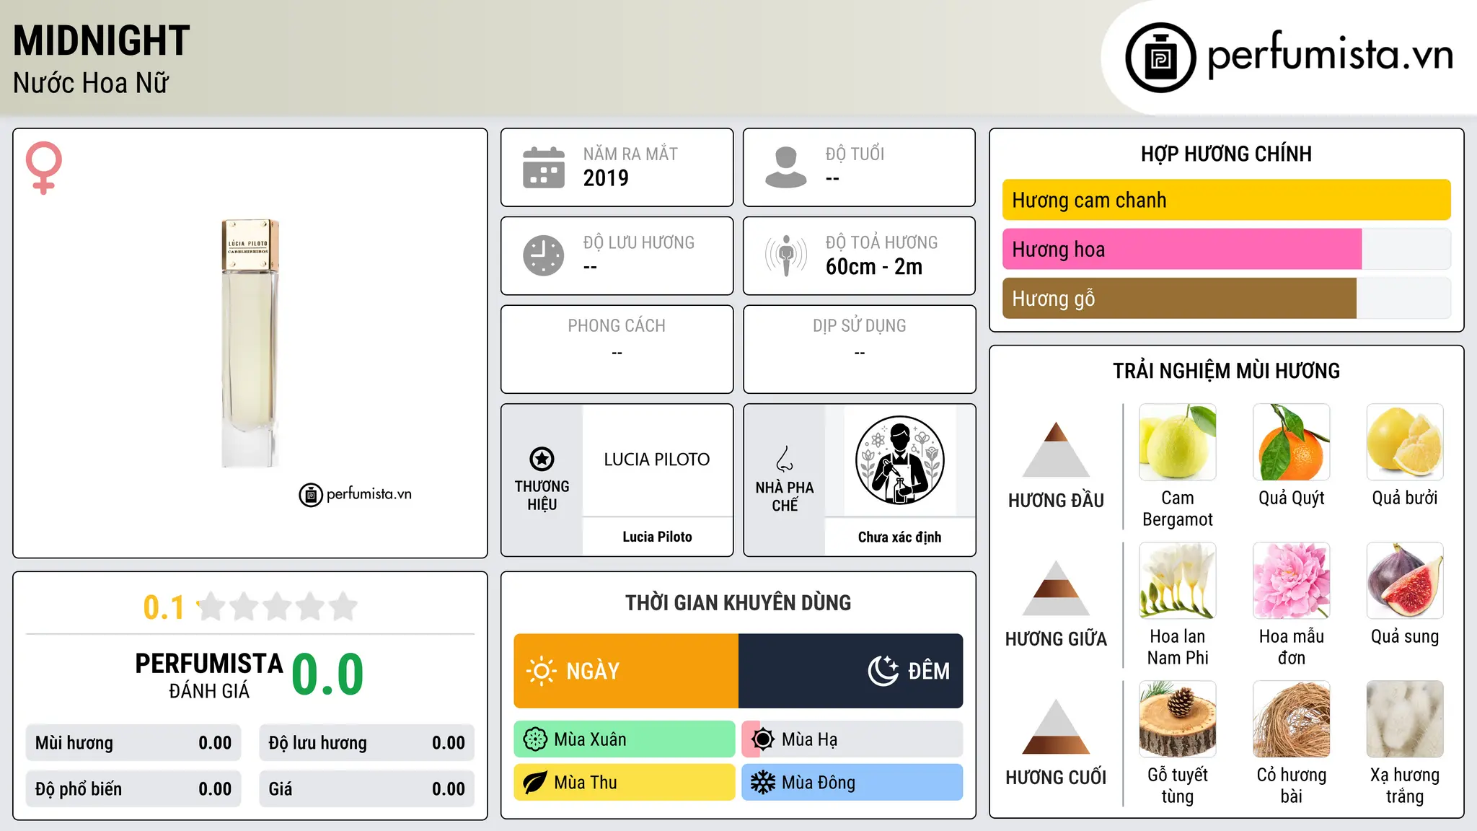Click the Thời gian khuyên dùng heading
The image size is (1477, 831).
pos(738,602)
